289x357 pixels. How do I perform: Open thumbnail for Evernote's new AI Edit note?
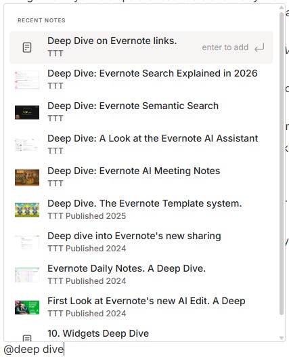point(27,308)
